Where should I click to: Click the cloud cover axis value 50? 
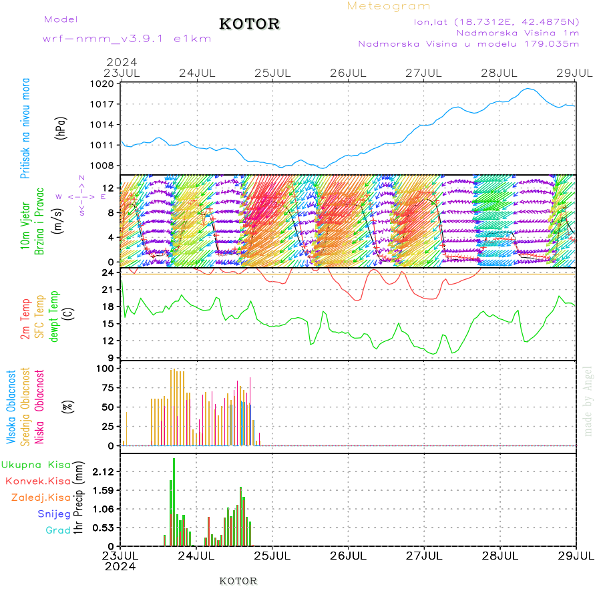click(x=108, y=407)
